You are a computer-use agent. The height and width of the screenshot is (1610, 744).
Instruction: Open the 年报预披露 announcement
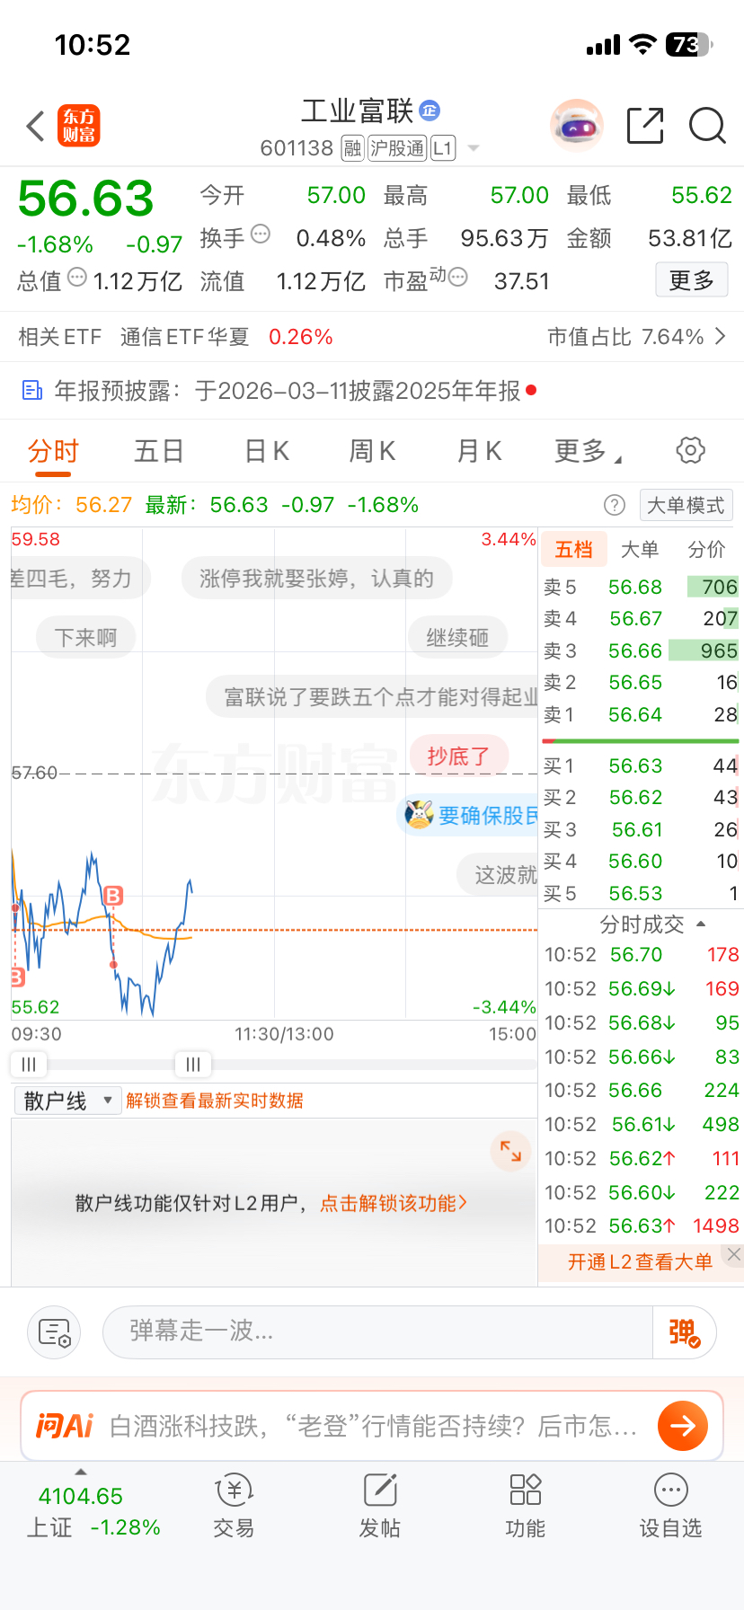tap(288, 390)
